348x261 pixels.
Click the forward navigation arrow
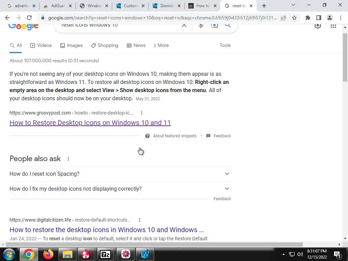pyautogui.click(x=18, y=18)
